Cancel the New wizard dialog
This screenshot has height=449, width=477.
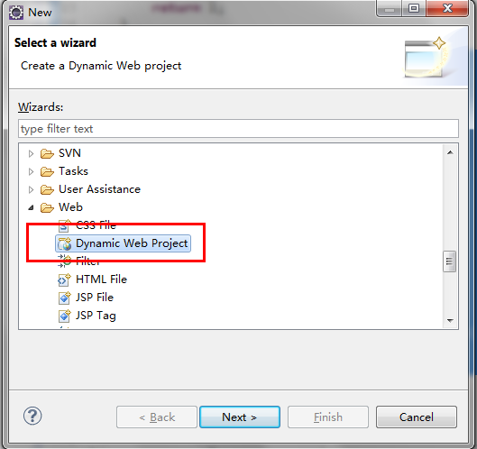pyautogui.click(x=417, y=417)
